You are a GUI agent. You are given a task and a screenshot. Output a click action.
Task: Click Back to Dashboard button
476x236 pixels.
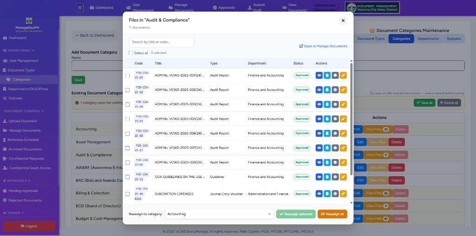[x=95, y=35]
